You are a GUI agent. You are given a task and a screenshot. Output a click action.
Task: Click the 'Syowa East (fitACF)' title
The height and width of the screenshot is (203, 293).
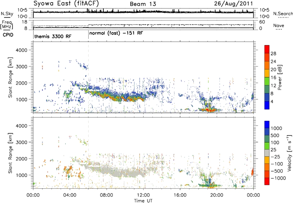[66, 4]
